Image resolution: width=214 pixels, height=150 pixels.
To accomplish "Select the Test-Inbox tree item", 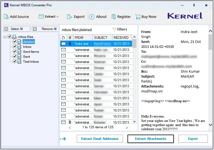I will tap(31, 62).
